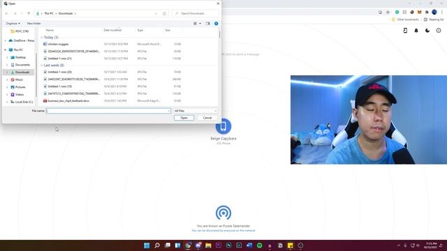Open Spotify from the taskbar

[259, 245]
